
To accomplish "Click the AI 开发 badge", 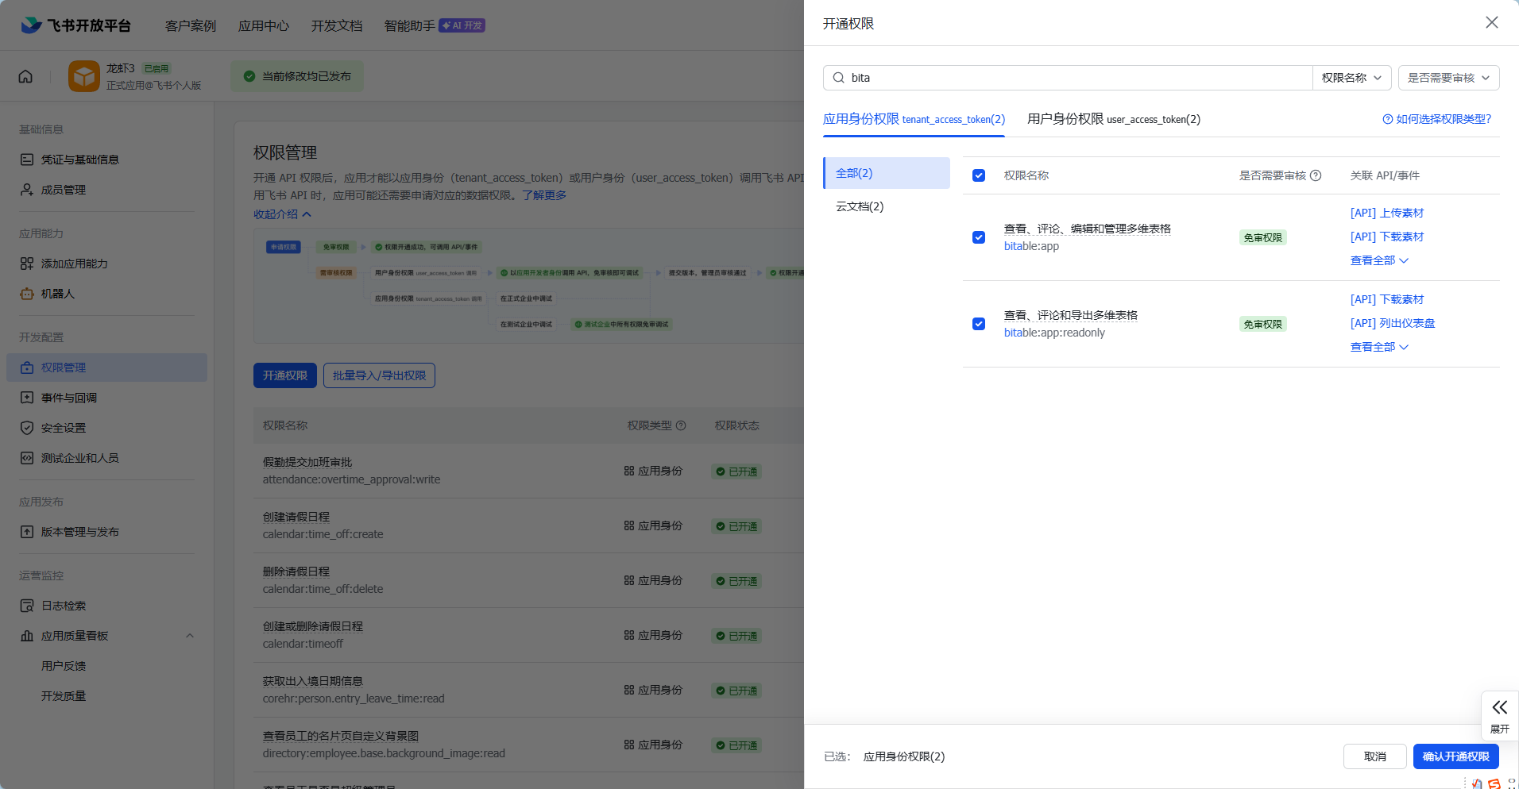I will 462,25.
